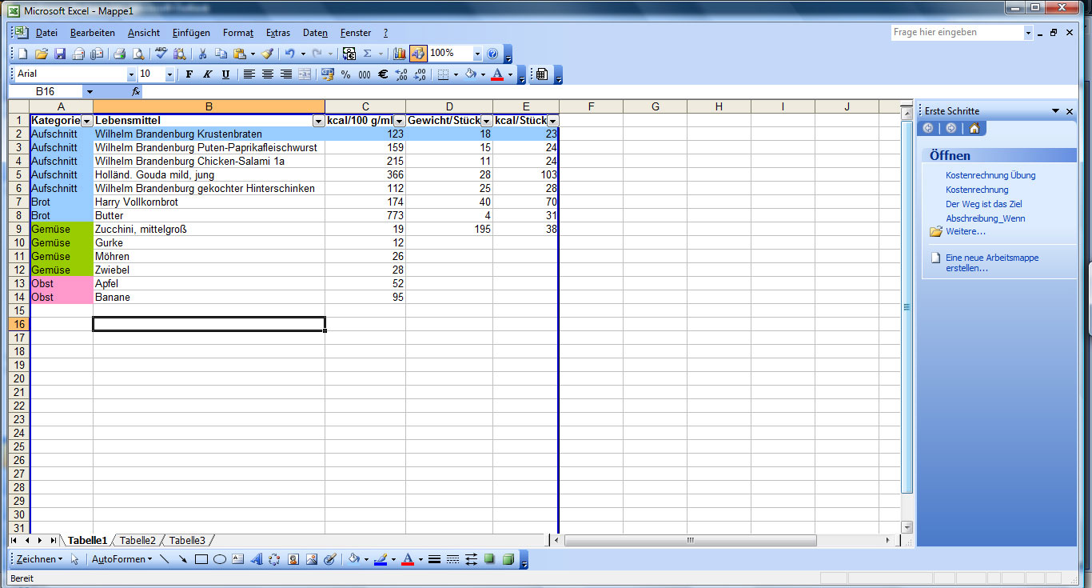Open zoom level 100% dropdown

tap(477, 54)
